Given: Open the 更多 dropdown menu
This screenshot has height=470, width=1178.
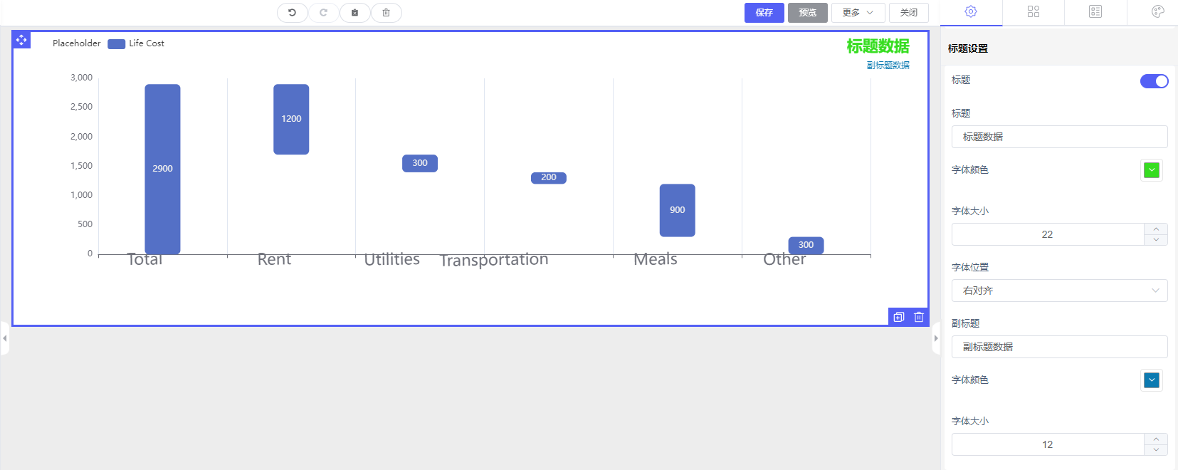Looking at the screenshot, I should coord(858,13).
